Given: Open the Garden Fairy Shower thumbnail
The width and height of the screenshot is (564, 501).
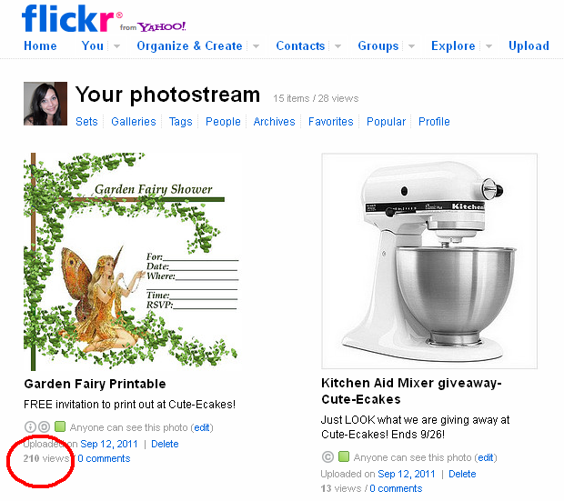Looking at the screenshot, I should pos(131,262).
